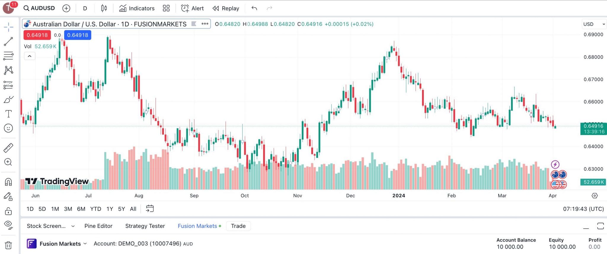The width and height of the screenshot is (607, 254).
Task: Toggle magnet mode for drawings
Action: 8,182
